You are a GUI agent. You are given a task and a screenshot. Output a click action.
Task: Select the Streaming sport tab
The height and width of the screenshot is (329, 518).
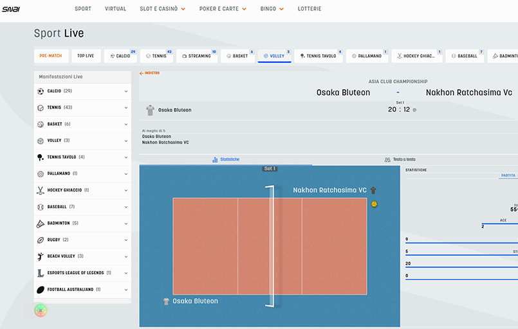point(196,56)
